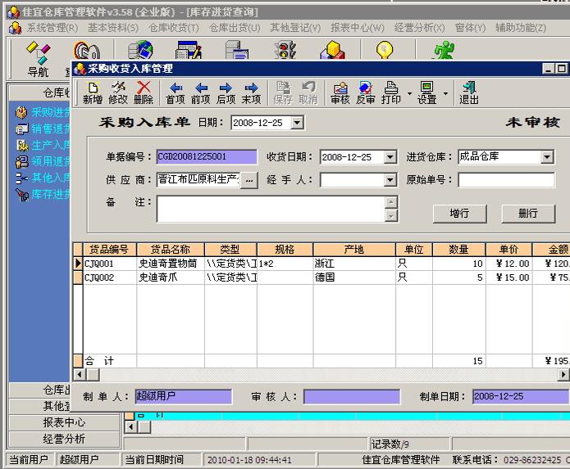Click the 设置 (settings) toolbar icon
Viewport: 570px width, 469px height.
click(x=426, y=92)
